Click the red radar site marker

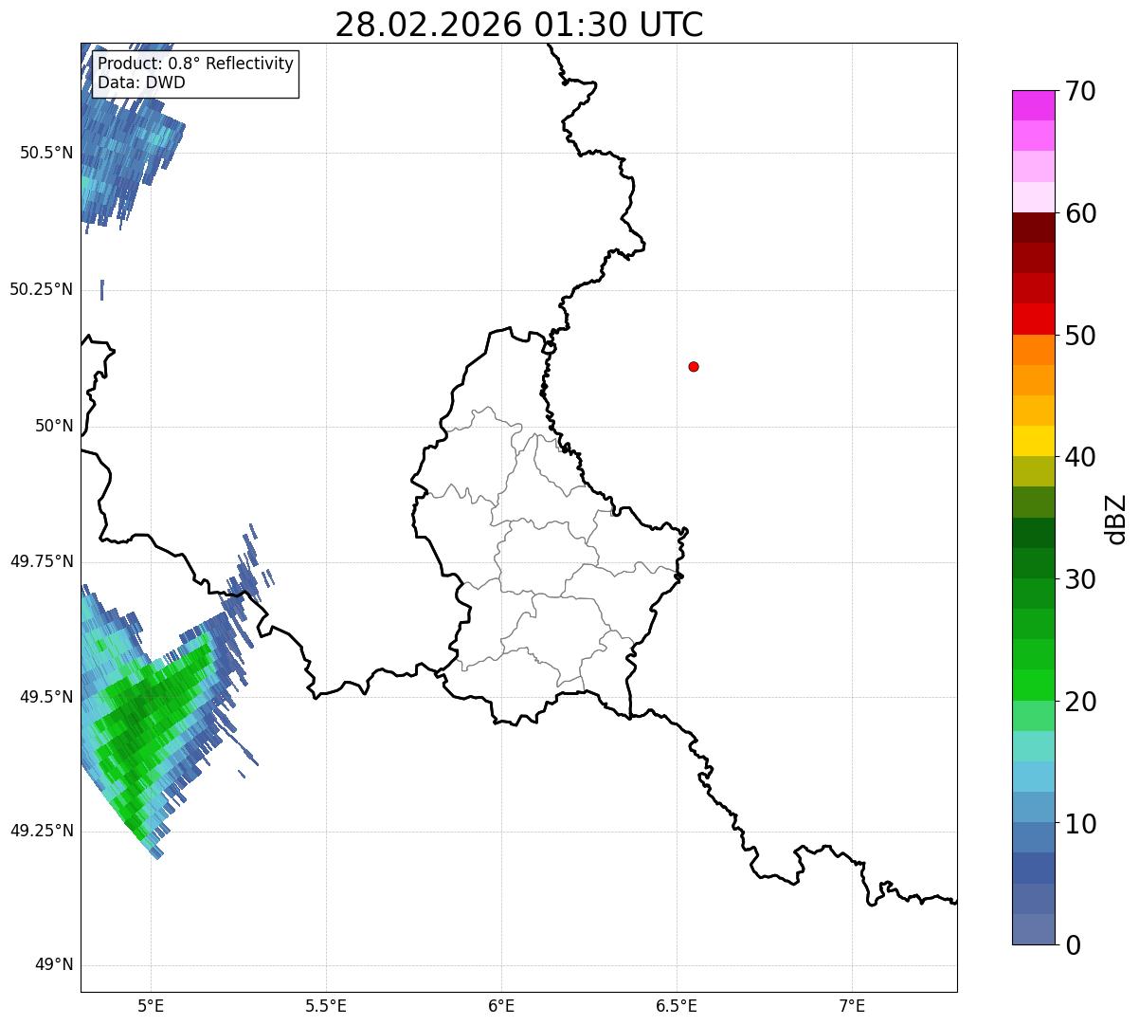tap(694, 366)
